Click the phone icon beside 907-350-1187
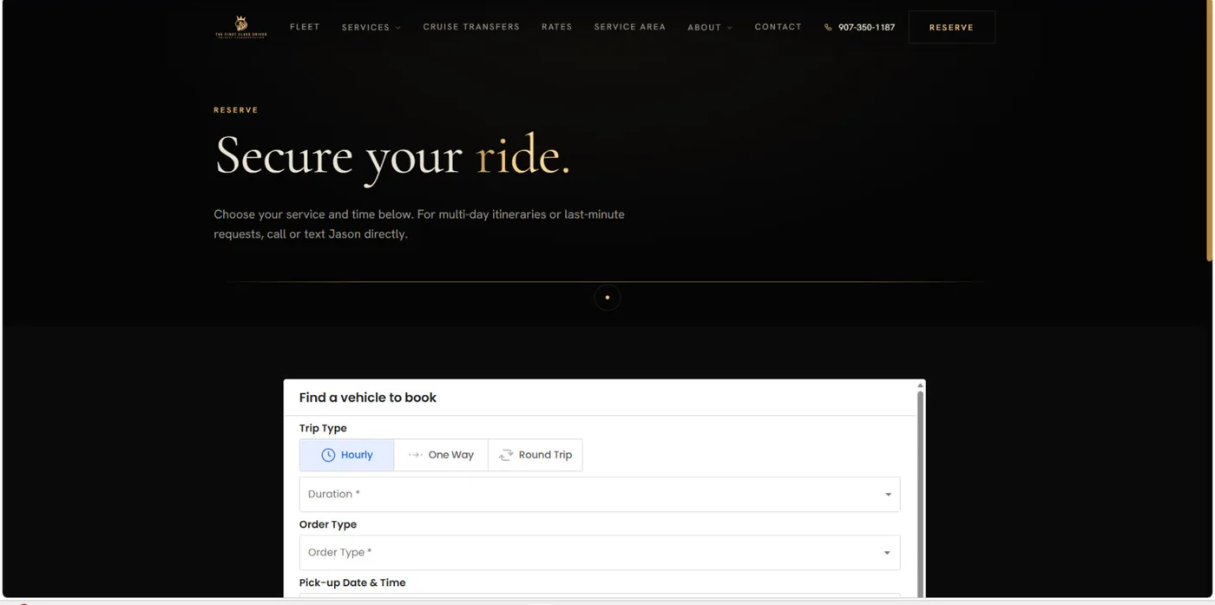This screenshot has height=605, width=1215. click(x=828, y=28)
